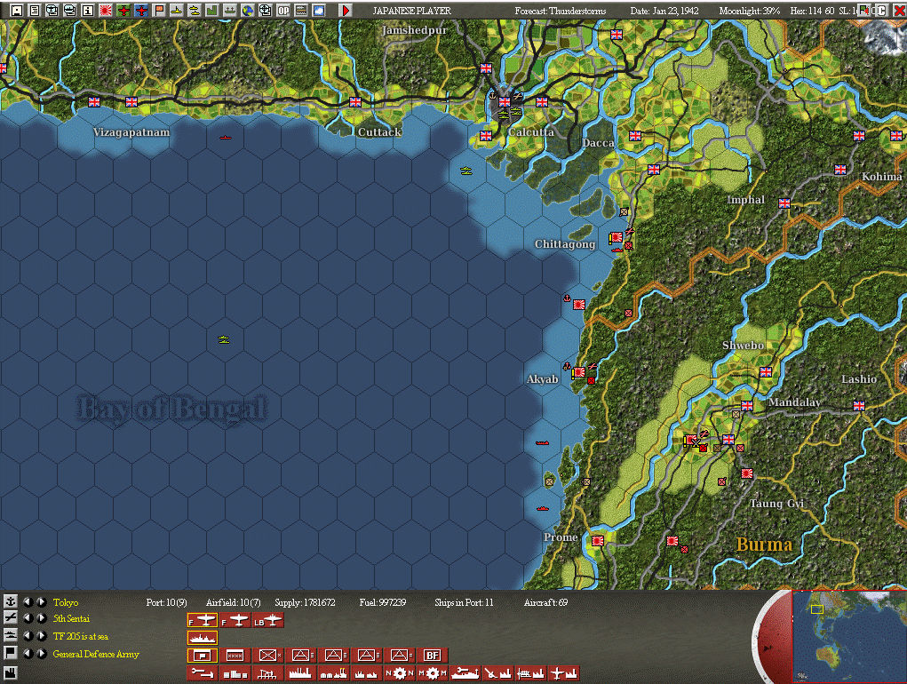Open the Tokyo base link
The image size is (907, 684).
[x=66, y=602]
